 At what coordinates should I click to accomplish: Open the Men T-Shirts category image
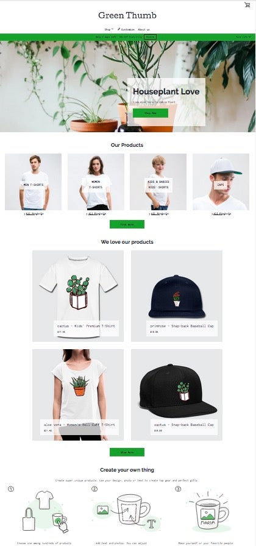pos(33,182)
